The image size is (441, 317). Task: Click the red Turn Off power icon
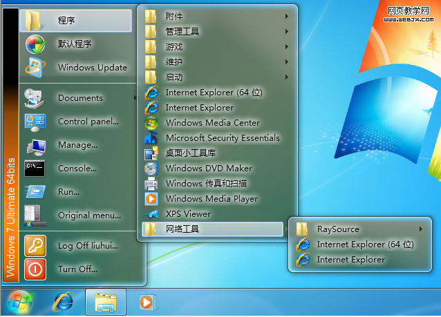(35, 269)
